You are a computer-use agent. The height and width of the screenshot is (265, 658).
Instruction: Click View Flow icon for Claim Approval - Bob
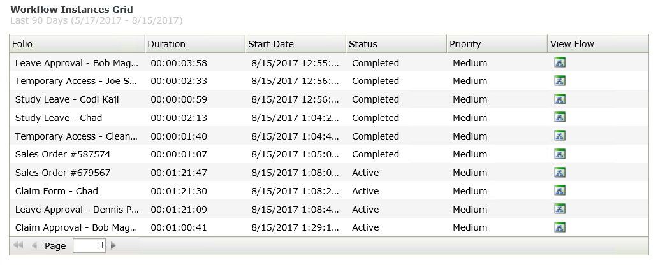pos(560,227)
